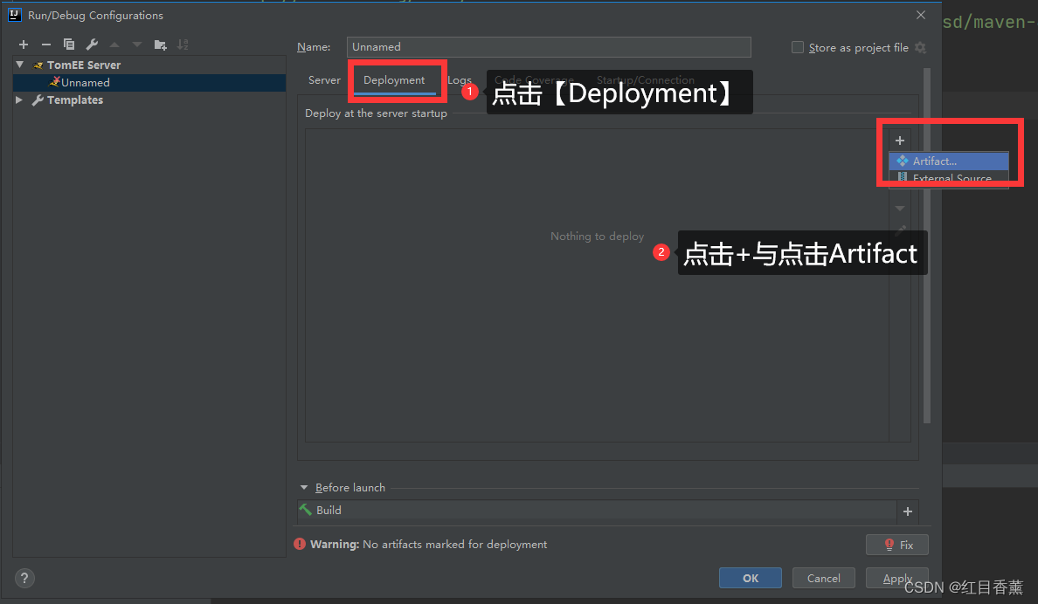Expand the Templates tree node
The image size is (1038, 604).
[19, 100]
